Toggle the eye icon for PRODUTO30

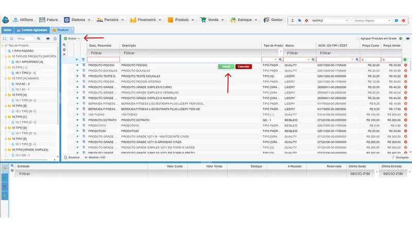[77, 131]
